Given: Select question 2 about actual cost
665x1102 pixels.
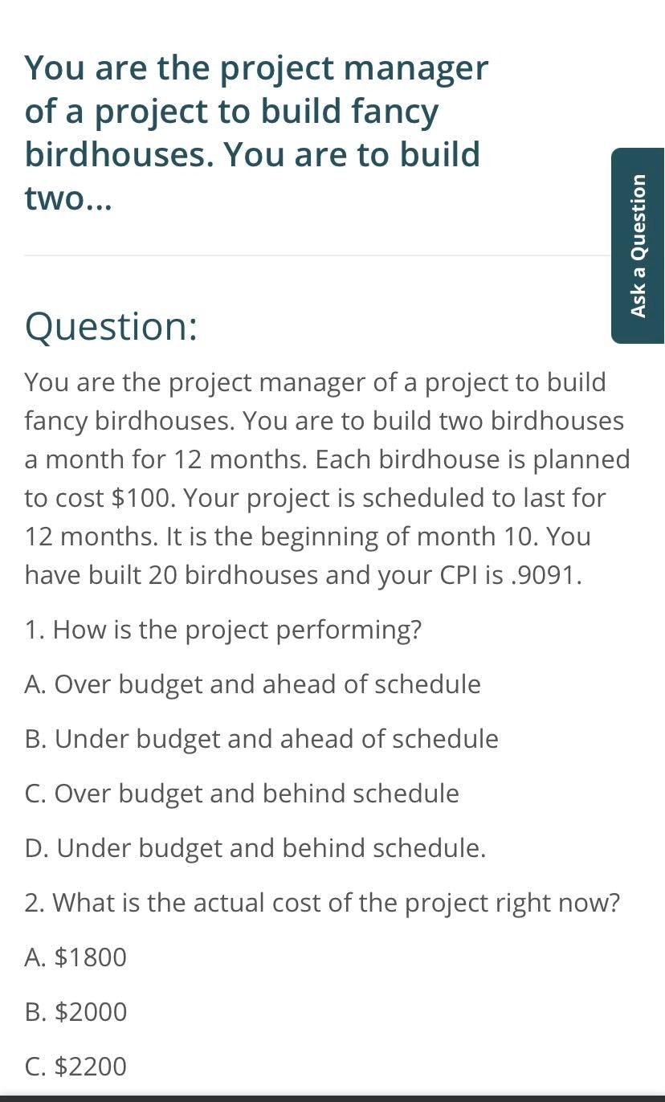Looking at the screenshot, I should point(322,903).
